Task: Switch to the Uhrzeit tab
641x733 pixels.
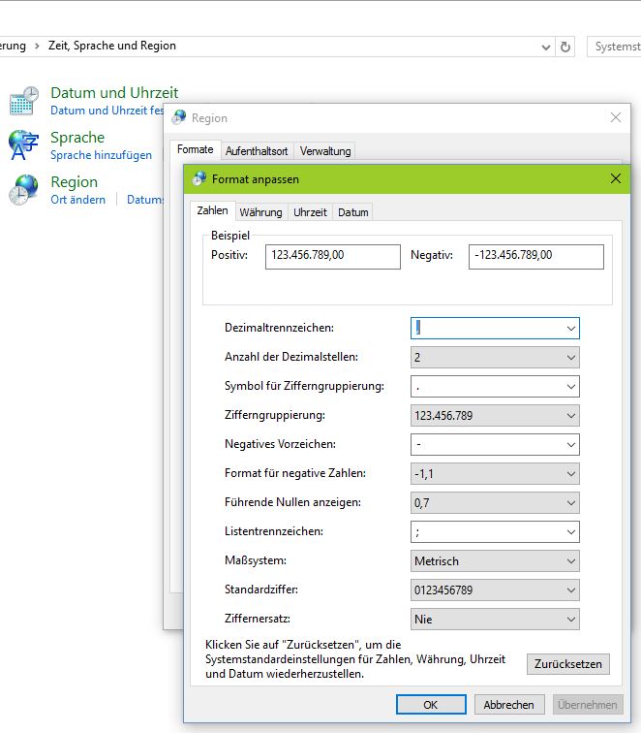Action: [x=310, y=212]
